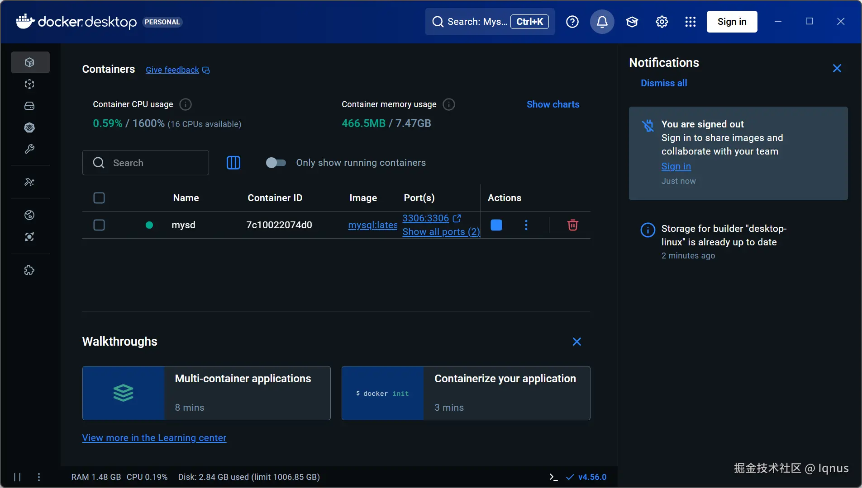Click the info icon beside Container CPU usage
This screenshot has height=488, width=862.
coord(186,104)
